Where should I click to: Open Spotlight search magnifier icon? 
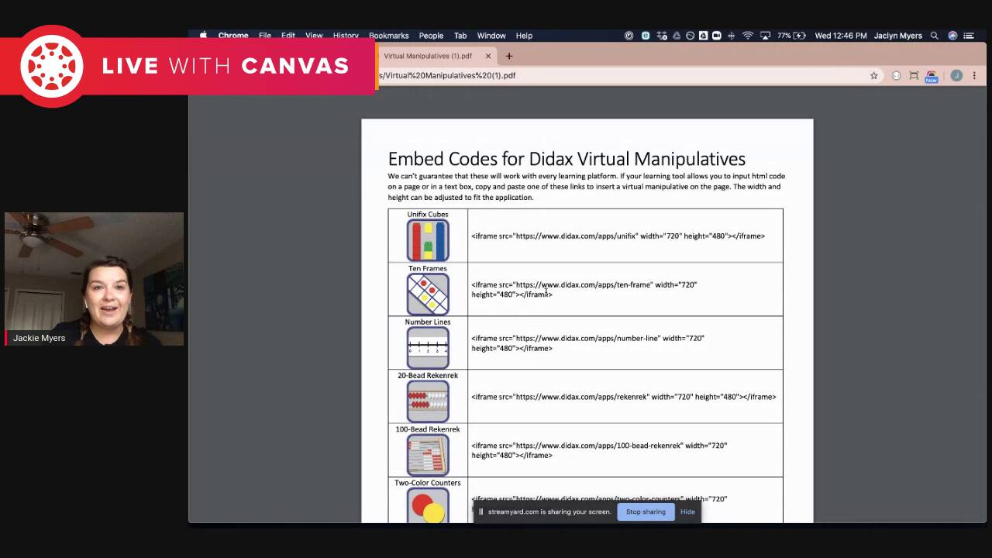pos(934,36)
